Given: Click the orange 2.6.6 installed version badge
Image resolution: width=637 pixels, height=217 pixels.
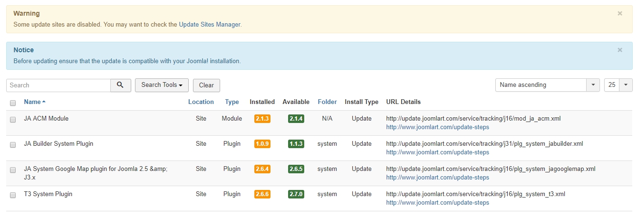Looking at the screenshot, I should pos(262,194).
